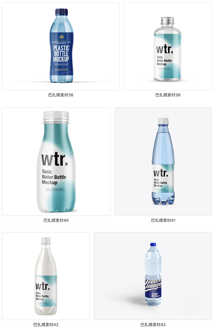
Task: Open the clear glass wtr. bottle thumbnail
Action: pos(168,46)
